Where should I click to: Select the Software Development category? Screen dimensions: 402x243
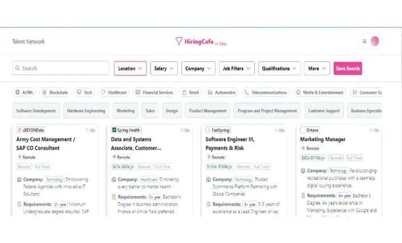pos(36,110)
